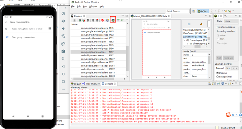Open the Devices view menu dropdown triangle
Image resolution: width=242 pixels, height=129 pixels.
(x=127, y=20)
